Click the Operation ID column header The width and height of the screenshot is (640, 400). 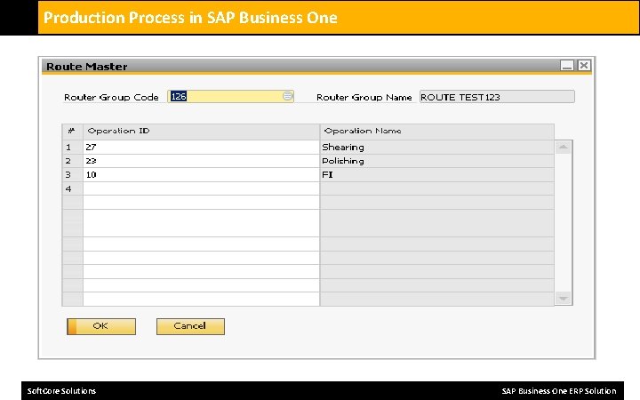[201, 132]
